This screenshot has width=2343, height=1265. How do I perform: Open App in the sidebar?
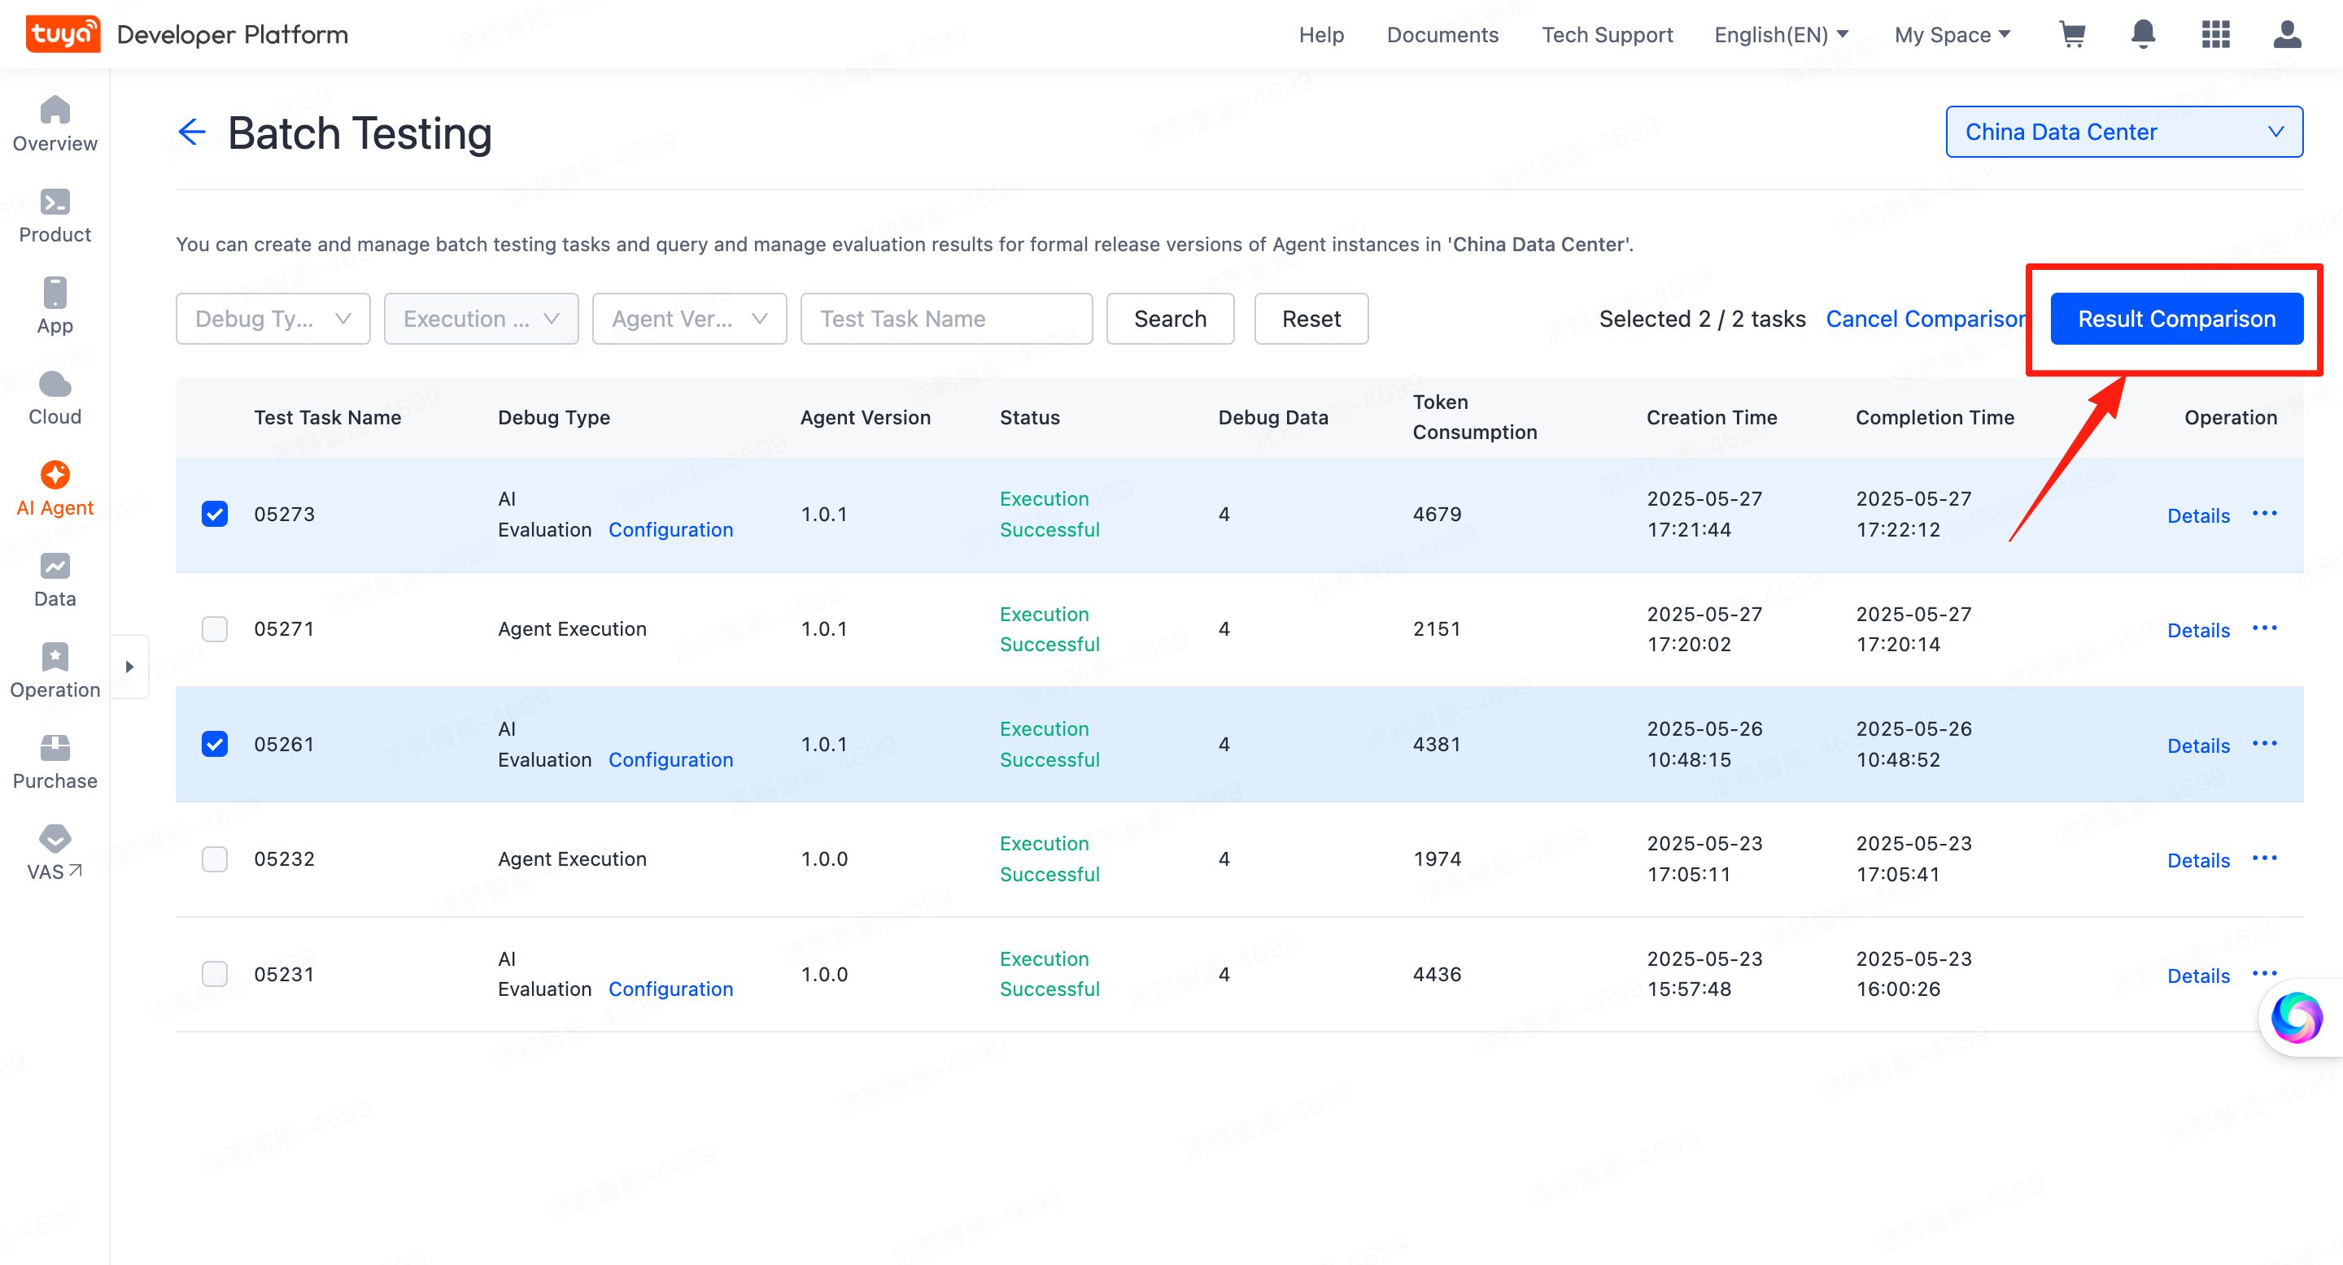[x=55, y=306]
